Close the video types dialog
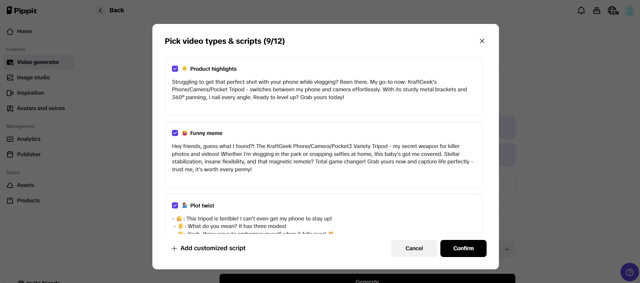Image resolution: width=640 pixels, height=283 pixels. point(482,41)
